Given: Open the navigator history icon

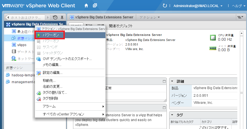Looking at the screenshot, I should pyautogui.click(x=55, y=18).
